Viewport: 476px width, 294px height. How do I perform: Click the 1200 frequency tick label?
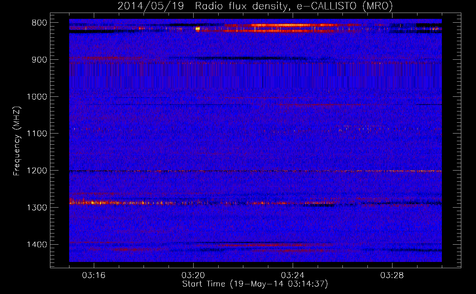37,171
